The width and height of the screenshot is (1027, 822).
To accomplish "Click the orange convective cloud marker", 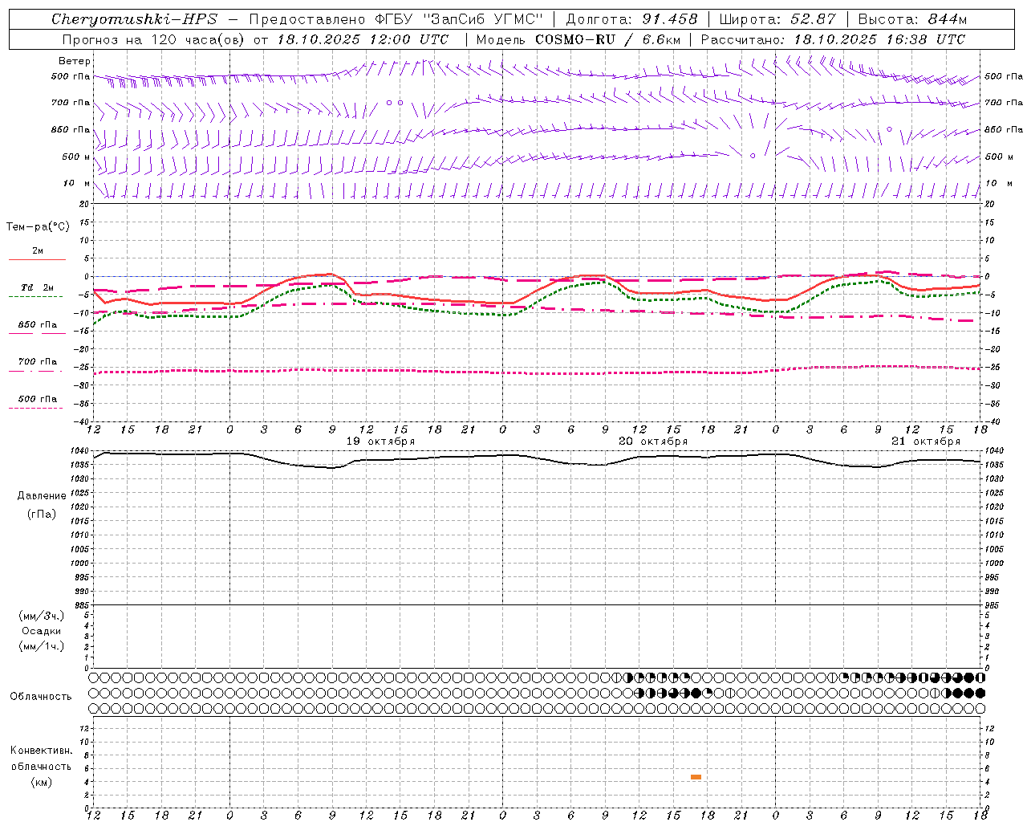I will [x=696, y=777].
